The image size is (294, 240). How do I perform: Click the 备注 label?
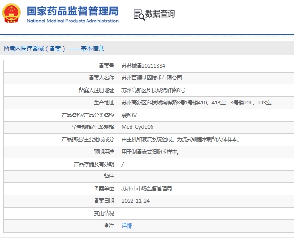(x=109, y=176)
